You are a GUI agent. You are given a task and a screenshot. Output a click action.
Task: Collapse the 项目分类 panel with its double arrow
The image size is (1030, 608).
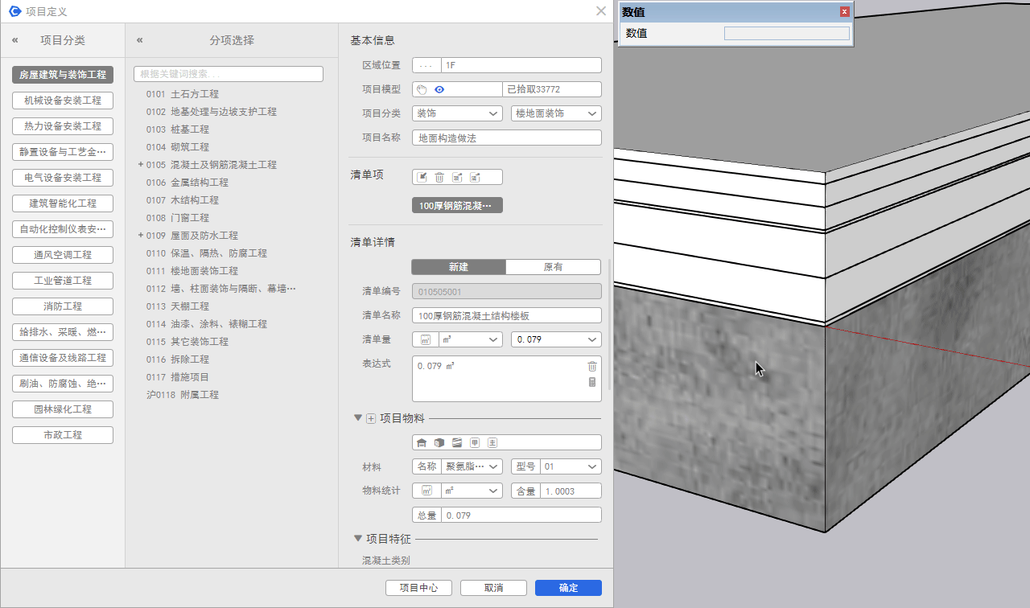[14, 40]
